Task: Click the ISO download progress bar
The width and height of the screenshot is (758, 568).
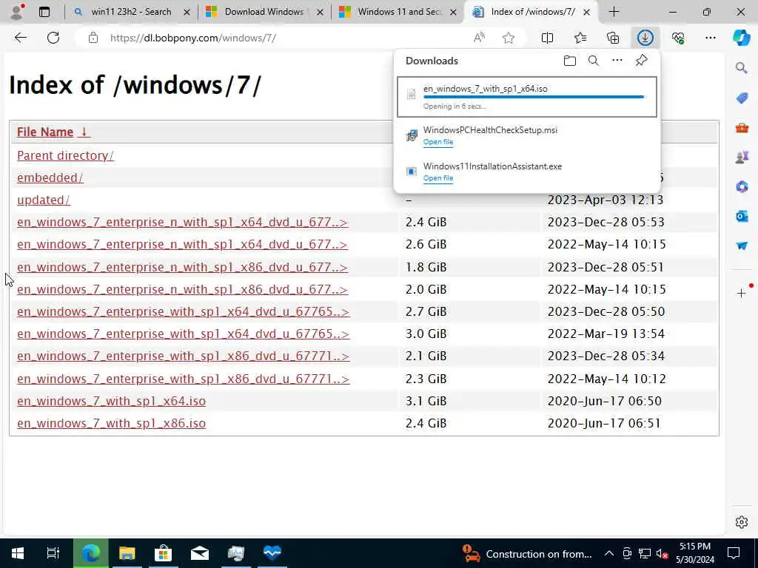Action: pyautogui.click(x=534, y=97)
